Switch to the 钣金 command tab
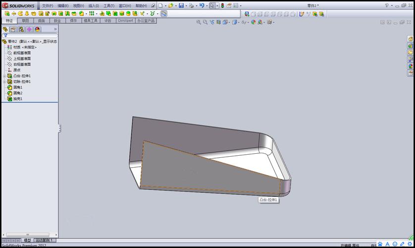The image size is (415, 248). click(x=57, y=21)
